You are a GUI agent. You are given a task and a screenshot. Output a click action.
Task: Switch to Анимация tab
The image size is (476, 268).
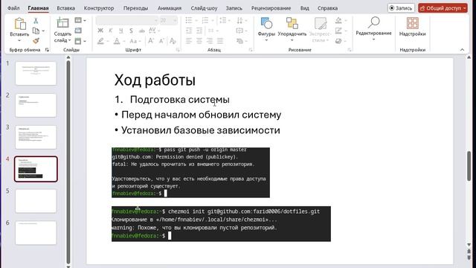pyautogui.click(x=170, y=8)
